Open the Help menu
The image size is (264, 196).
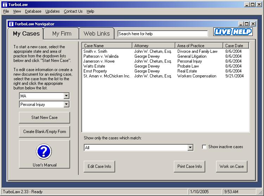tap(90, 12)
